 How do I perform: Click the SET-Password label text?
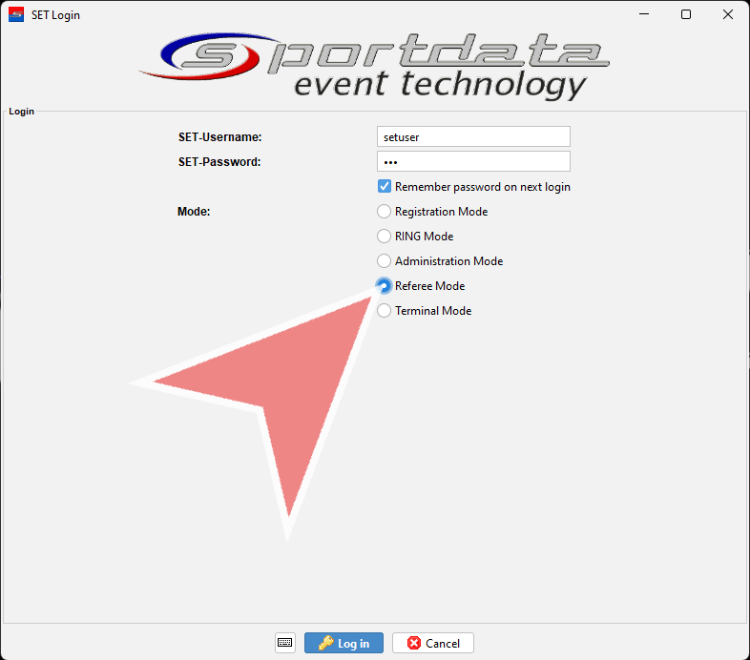[219, 162]
